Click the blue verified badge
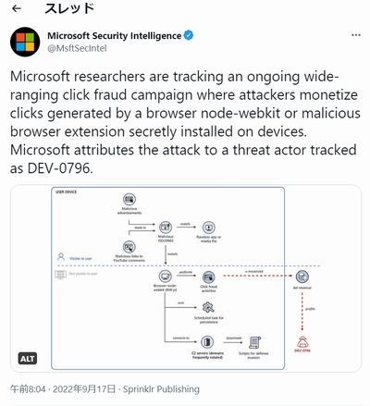Screen dimensions: 370x406 click(189, 35)
